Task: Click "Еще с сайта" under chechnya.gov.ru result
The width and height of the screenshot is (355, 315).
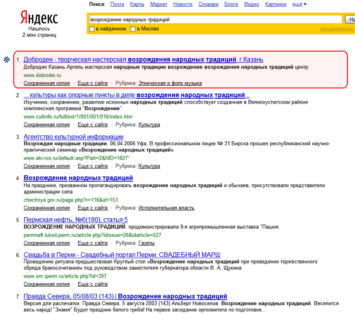Action: click(x=92, y=207)
